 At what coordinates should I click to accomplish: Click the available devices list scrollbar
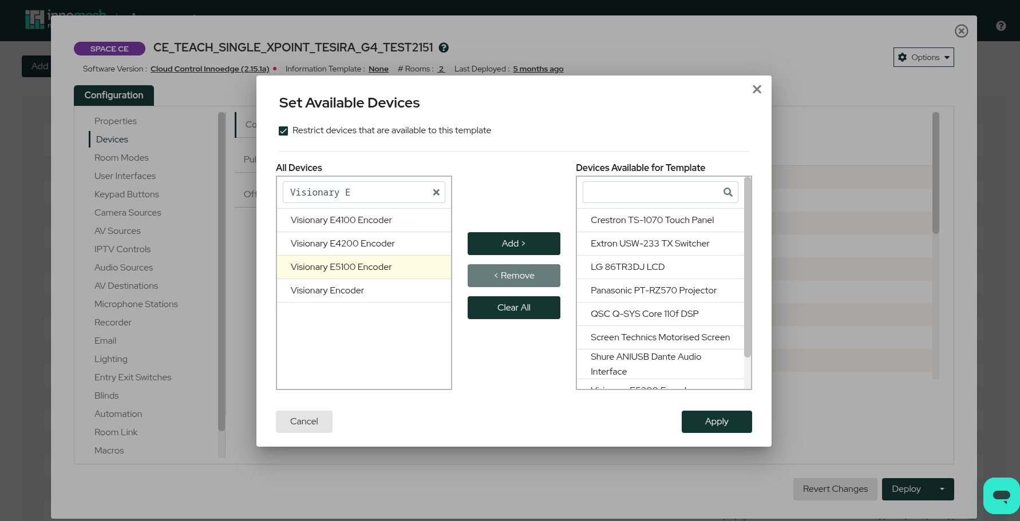(747, 269)
